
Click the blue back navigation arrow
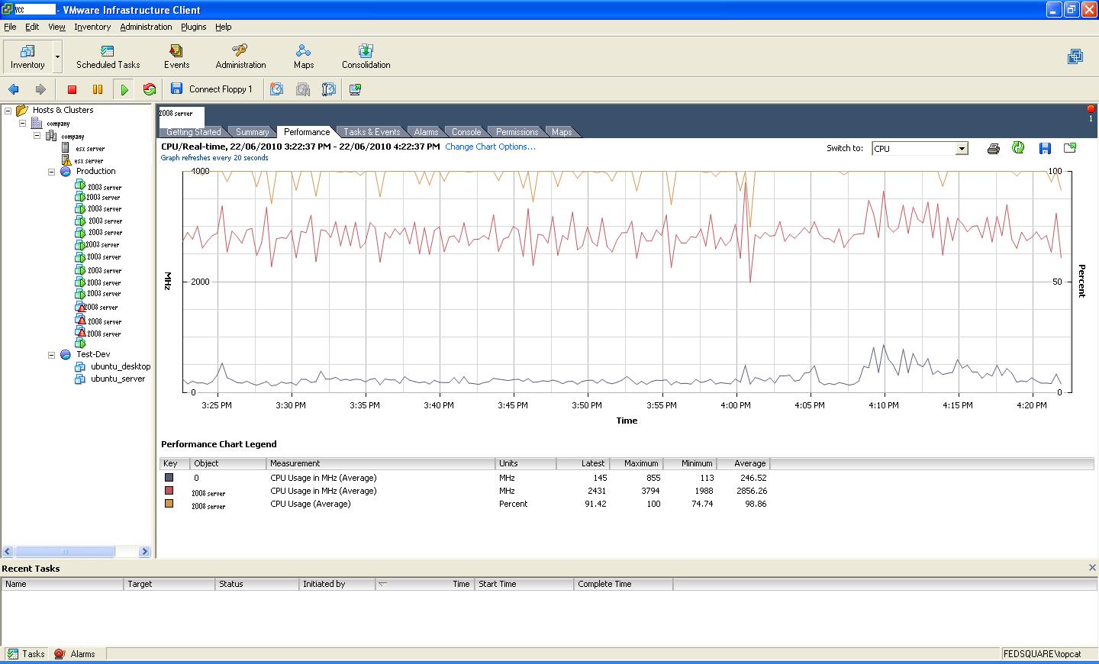point(14,89)
